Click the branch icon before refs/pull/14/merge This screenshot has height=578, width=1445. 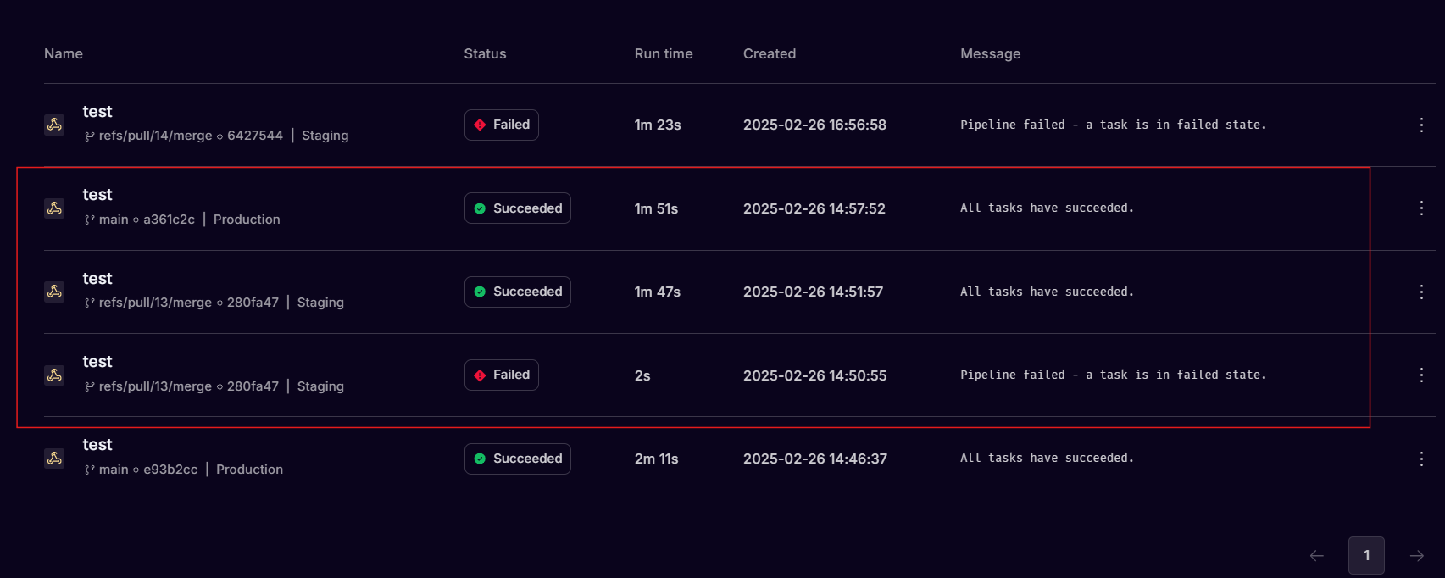pos(88,135)
